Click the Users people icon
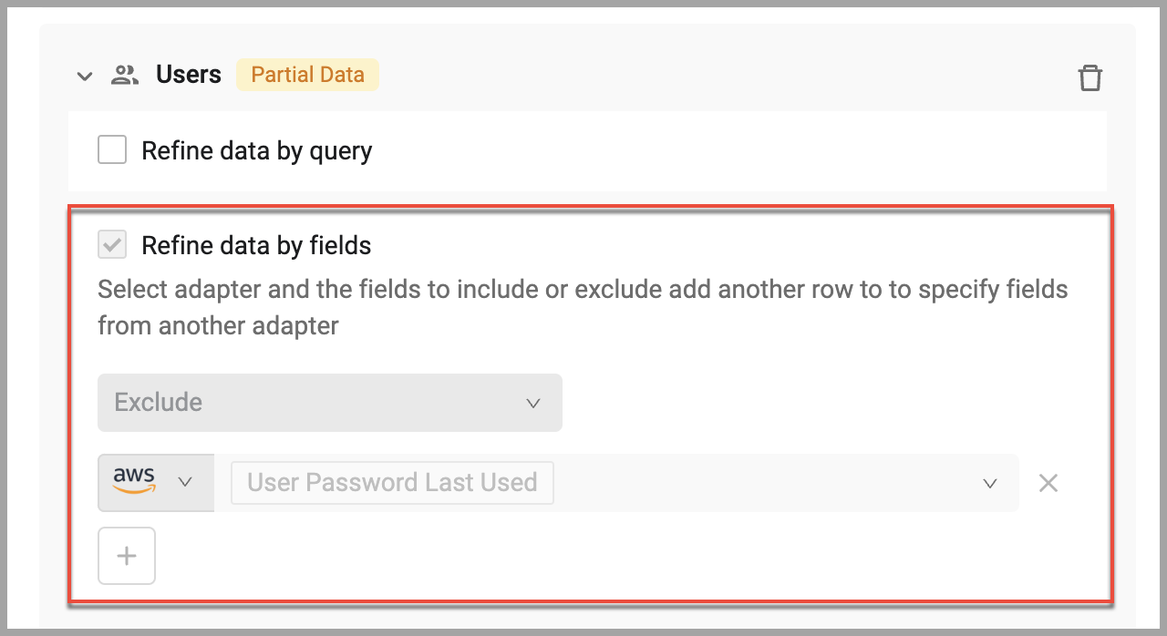The width and height of the screenshot is (1167, 636). 125,75
